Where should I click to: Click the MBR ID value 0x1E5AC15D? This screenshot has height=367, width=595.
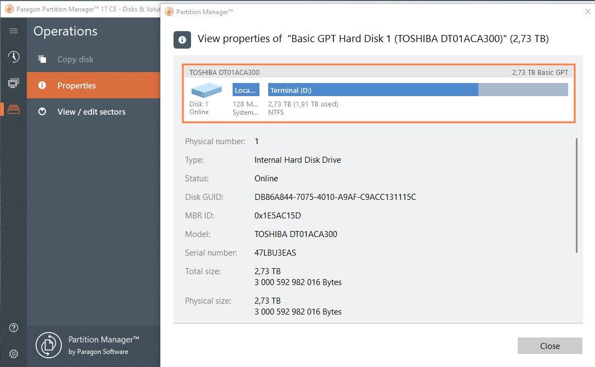[x=278, y=216]
